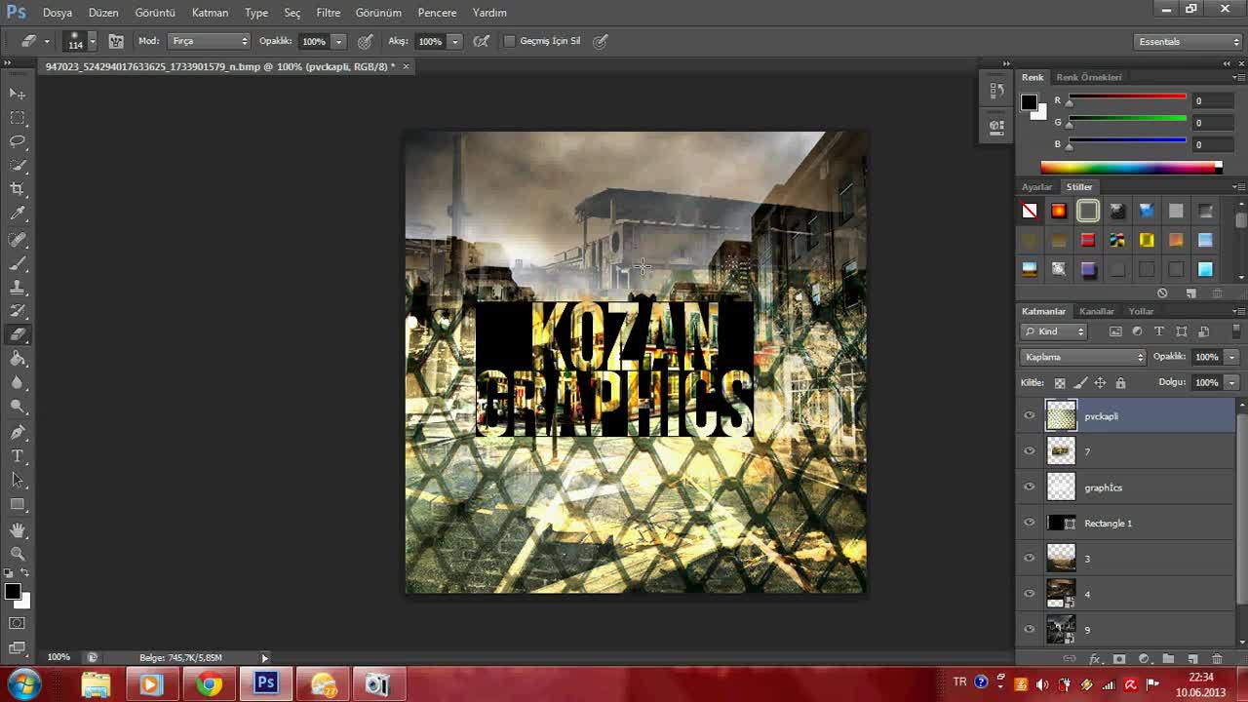1248x702 pixels.
Task: Click the foreground color swatch in toolbar
Action: tap(12, 592)
